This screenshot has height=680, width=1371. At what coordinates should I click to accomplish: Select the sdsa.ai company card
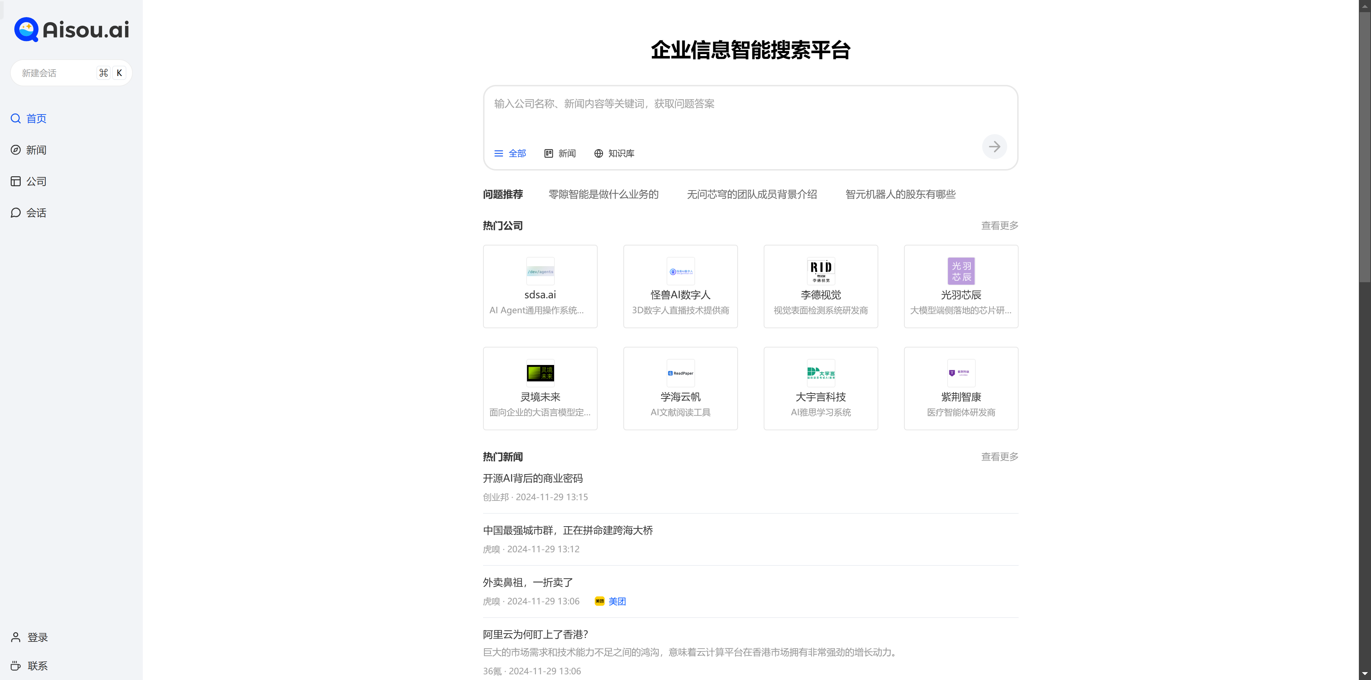click(540, 286)
